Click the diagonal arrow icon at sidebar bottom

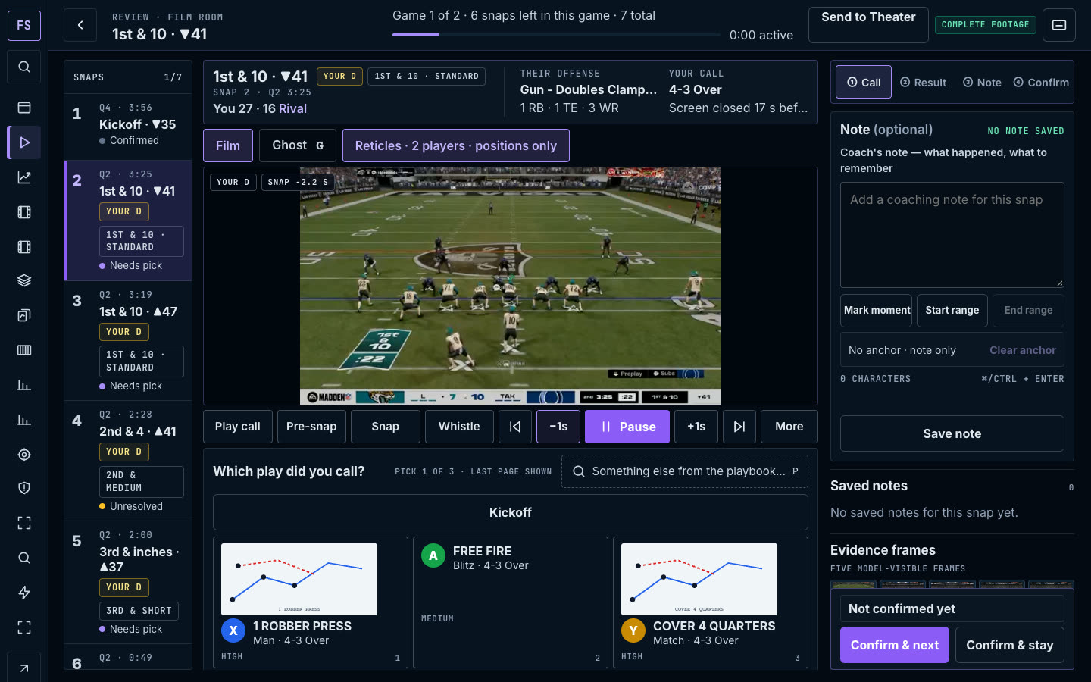pos(24,668)
